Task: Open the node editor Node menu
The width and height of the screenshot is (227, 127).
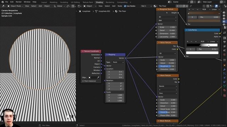Action: tap(120, 6)
